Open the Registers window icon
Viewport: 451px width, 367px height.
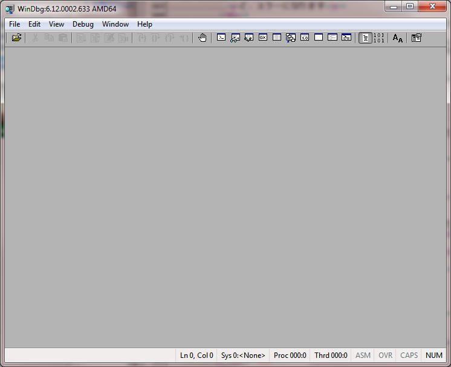[263, 38]
